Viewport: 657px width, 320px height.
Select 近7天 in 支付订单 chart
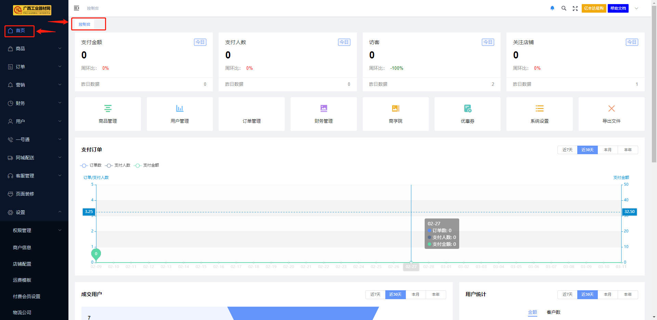click(567, 150)
